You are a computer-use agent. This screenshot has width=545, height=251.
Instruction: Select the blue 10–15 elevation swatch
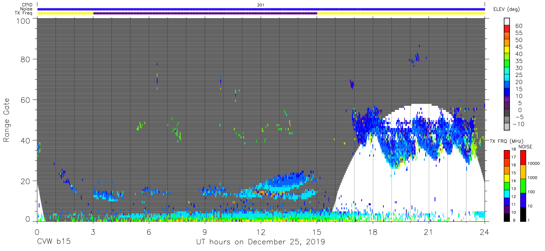coord(507,92)
